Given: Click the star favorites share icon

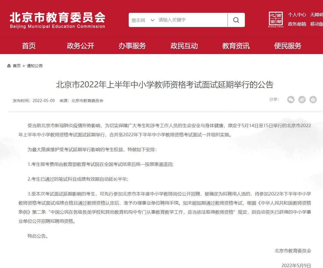Looking at the screenshot, I should pyautogui.click(x=313, y=100).
